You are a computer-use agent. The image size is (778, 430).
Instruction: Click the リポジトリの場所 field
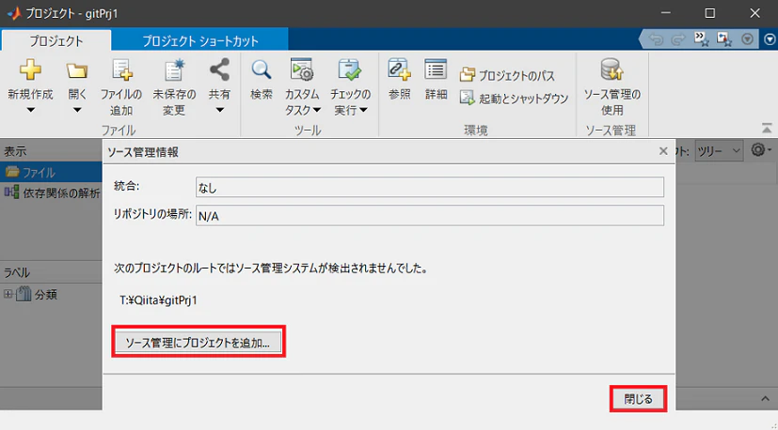(430, 216)
